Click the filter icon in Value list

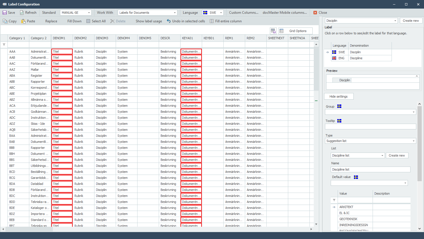point(334,200)
